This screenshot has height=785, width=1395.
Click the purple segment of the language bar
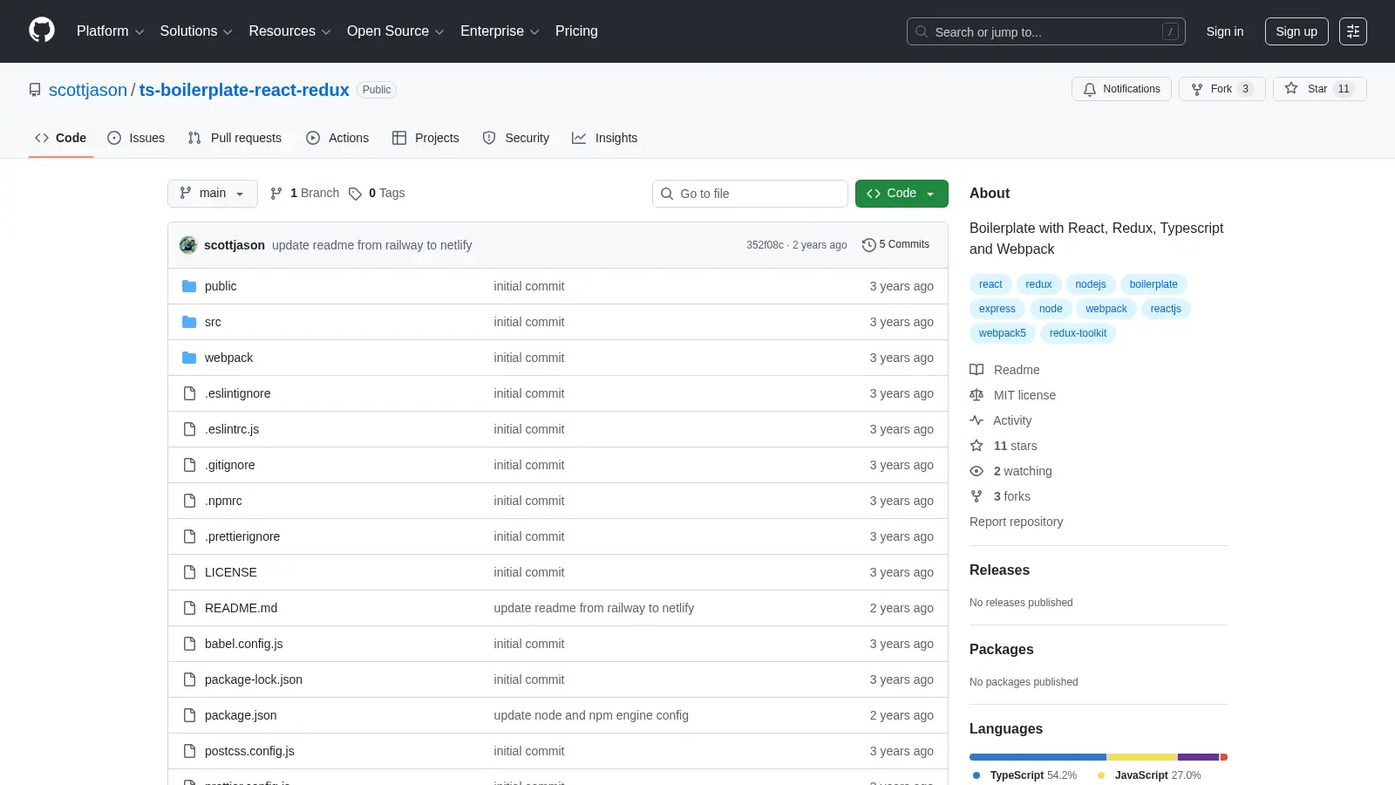(x=1198, y=757)
